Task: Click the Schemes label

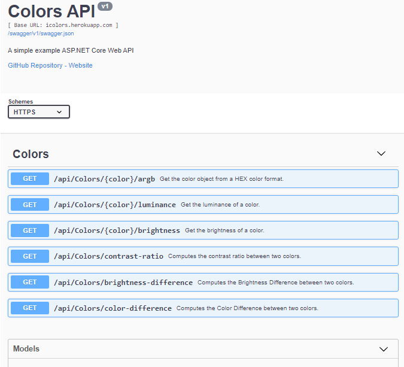Action: (x=20, y=102)
